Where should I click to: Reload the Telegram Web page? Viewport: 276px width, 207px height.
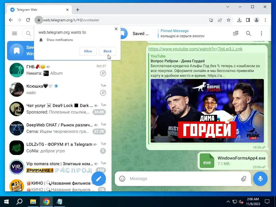click(x=28, y=20)
